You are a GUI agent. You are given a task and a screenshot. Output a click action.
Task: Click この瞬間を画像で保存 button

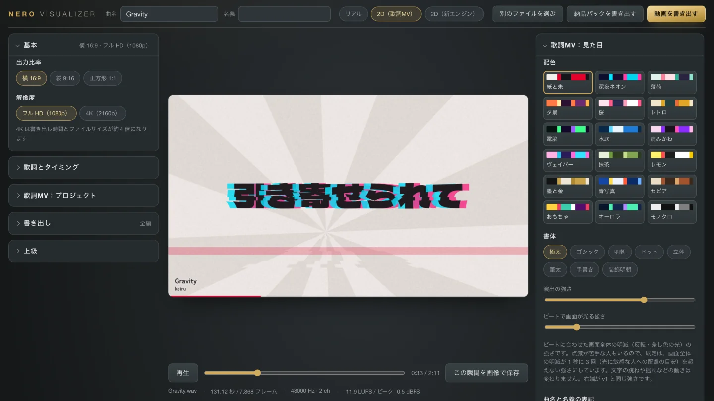(x=486, y=373)
